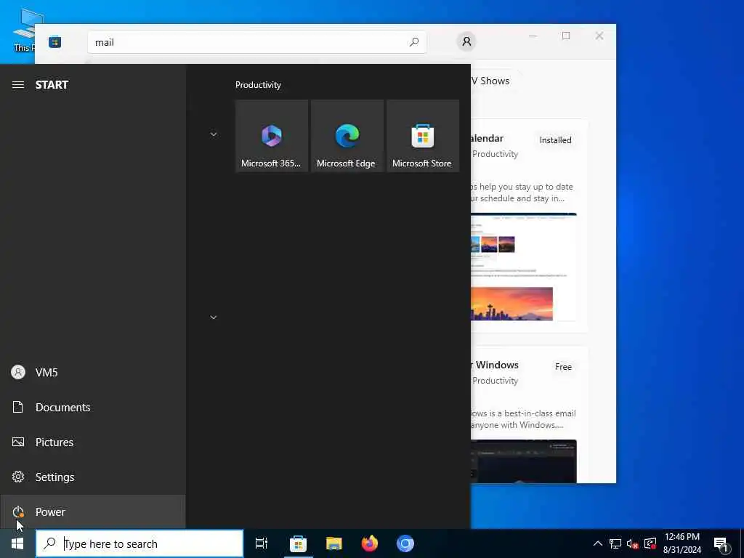
Task: Focus the taskbar search box
Action: click(139, 543)
